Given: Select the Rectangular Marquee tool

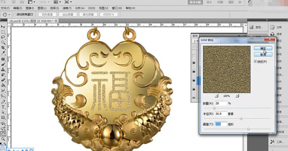Looking at the screenshot, I should [x=3, y=32].
